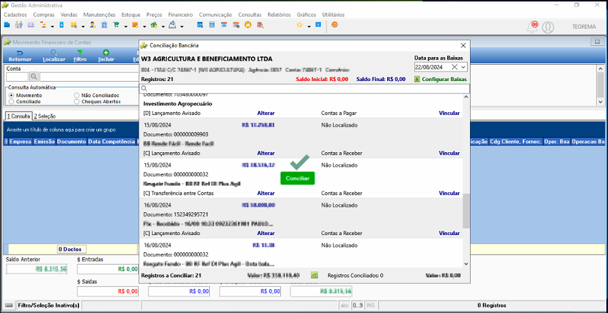Select the Não Conciliados radio button
Viewport: 608px width, 313px height.
[77, 95]
